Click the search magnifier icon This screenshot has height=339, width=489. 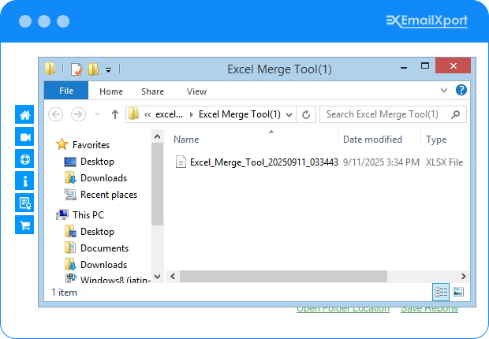point(455,114)
